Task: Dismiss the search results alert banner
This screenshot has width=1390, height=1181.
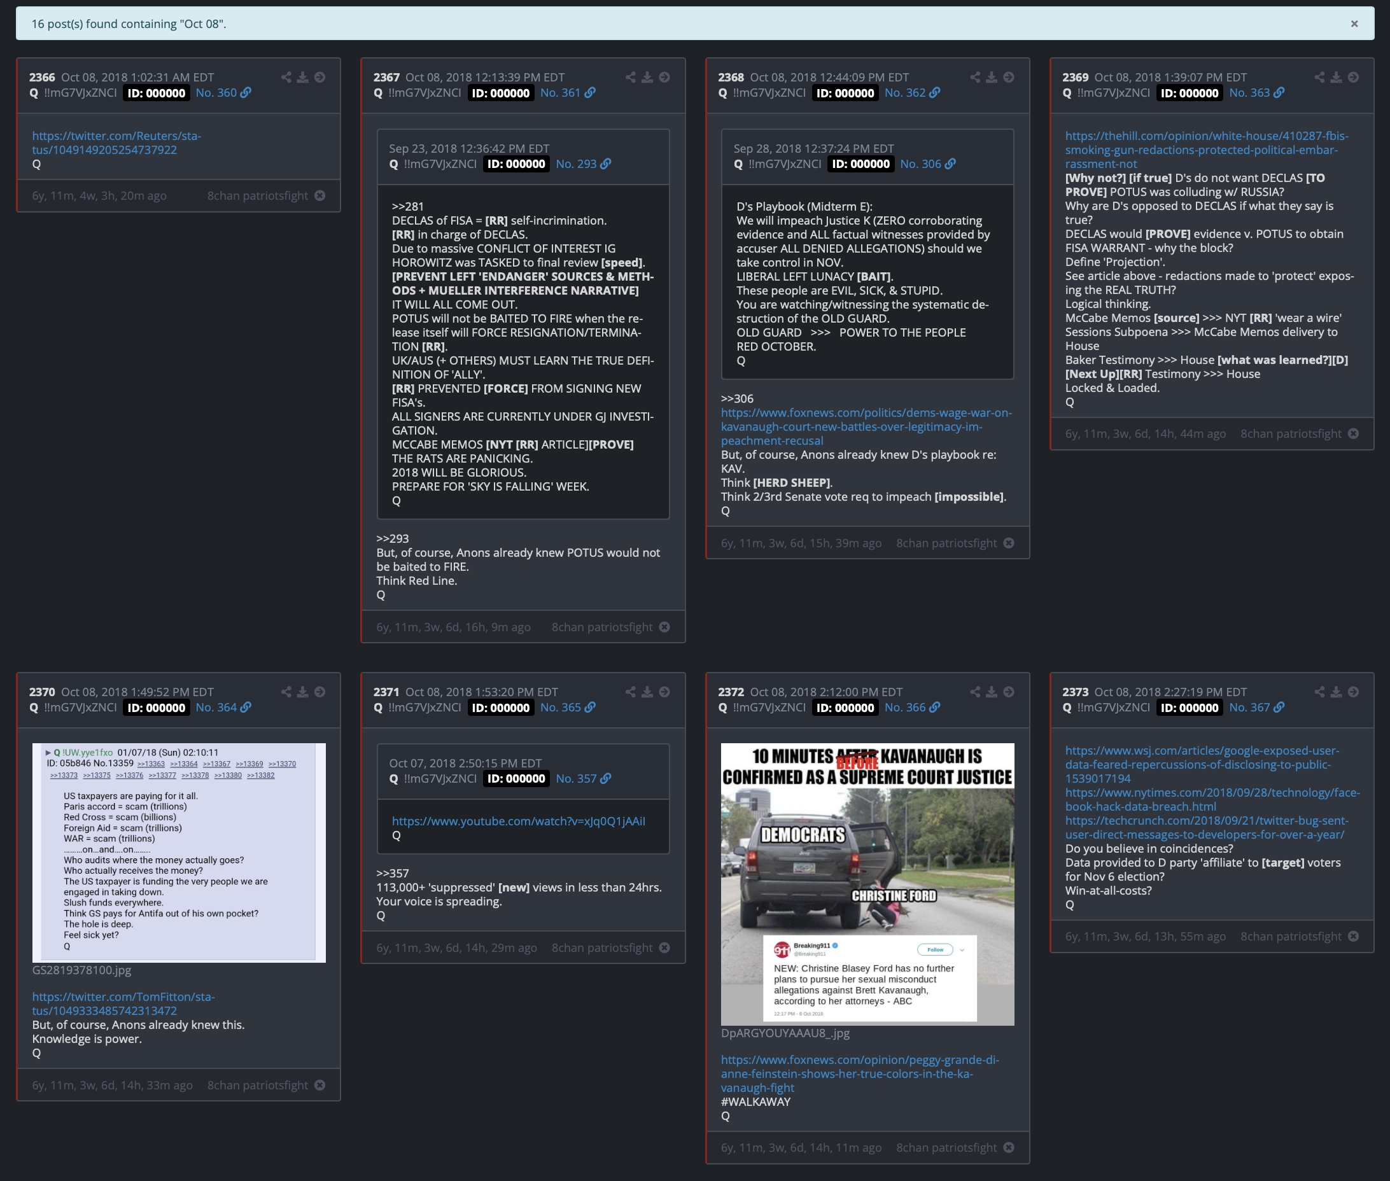Action: tap(1354, 24)
